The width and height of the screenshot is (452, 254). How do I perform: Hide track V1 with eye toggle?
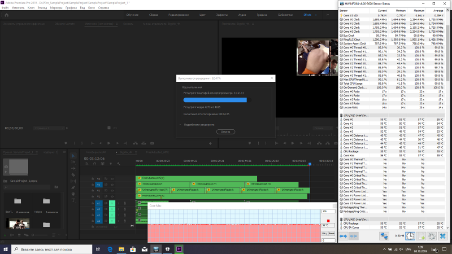click(x=112, y=196)
